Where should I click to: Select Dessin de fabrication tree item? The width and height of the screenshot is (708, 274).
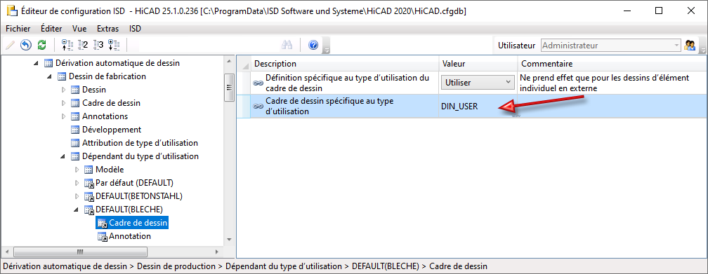pos(107,76)
